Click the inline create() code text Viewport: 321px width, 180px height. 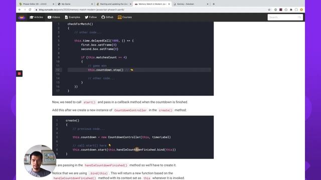point(166,110)
